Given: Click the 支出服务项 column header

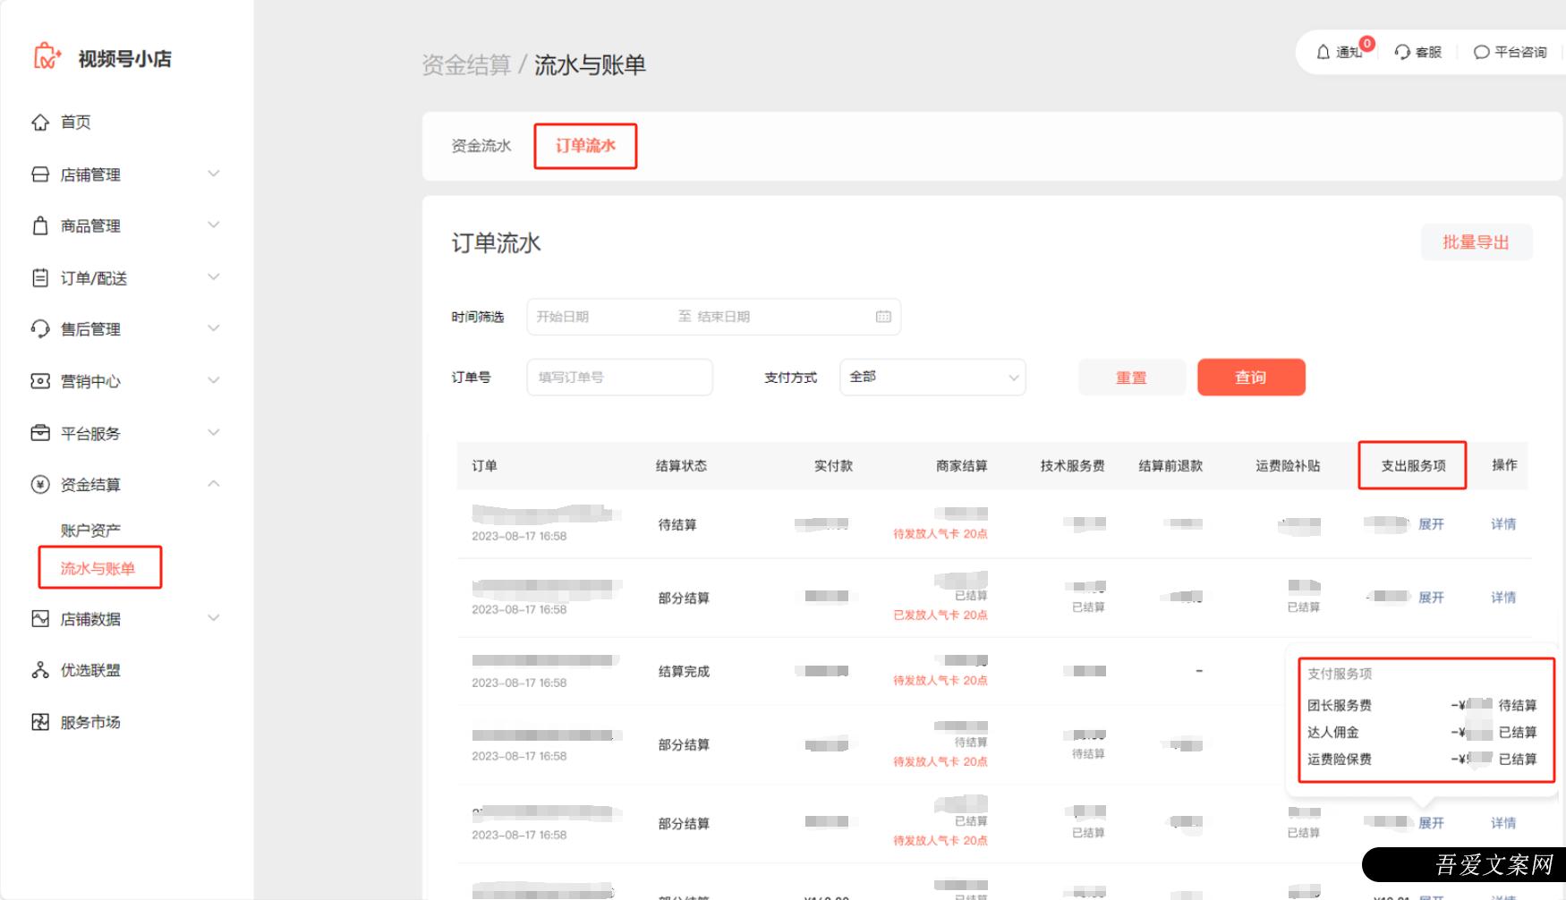Looking at the screenshot, I should [1413, 465].
